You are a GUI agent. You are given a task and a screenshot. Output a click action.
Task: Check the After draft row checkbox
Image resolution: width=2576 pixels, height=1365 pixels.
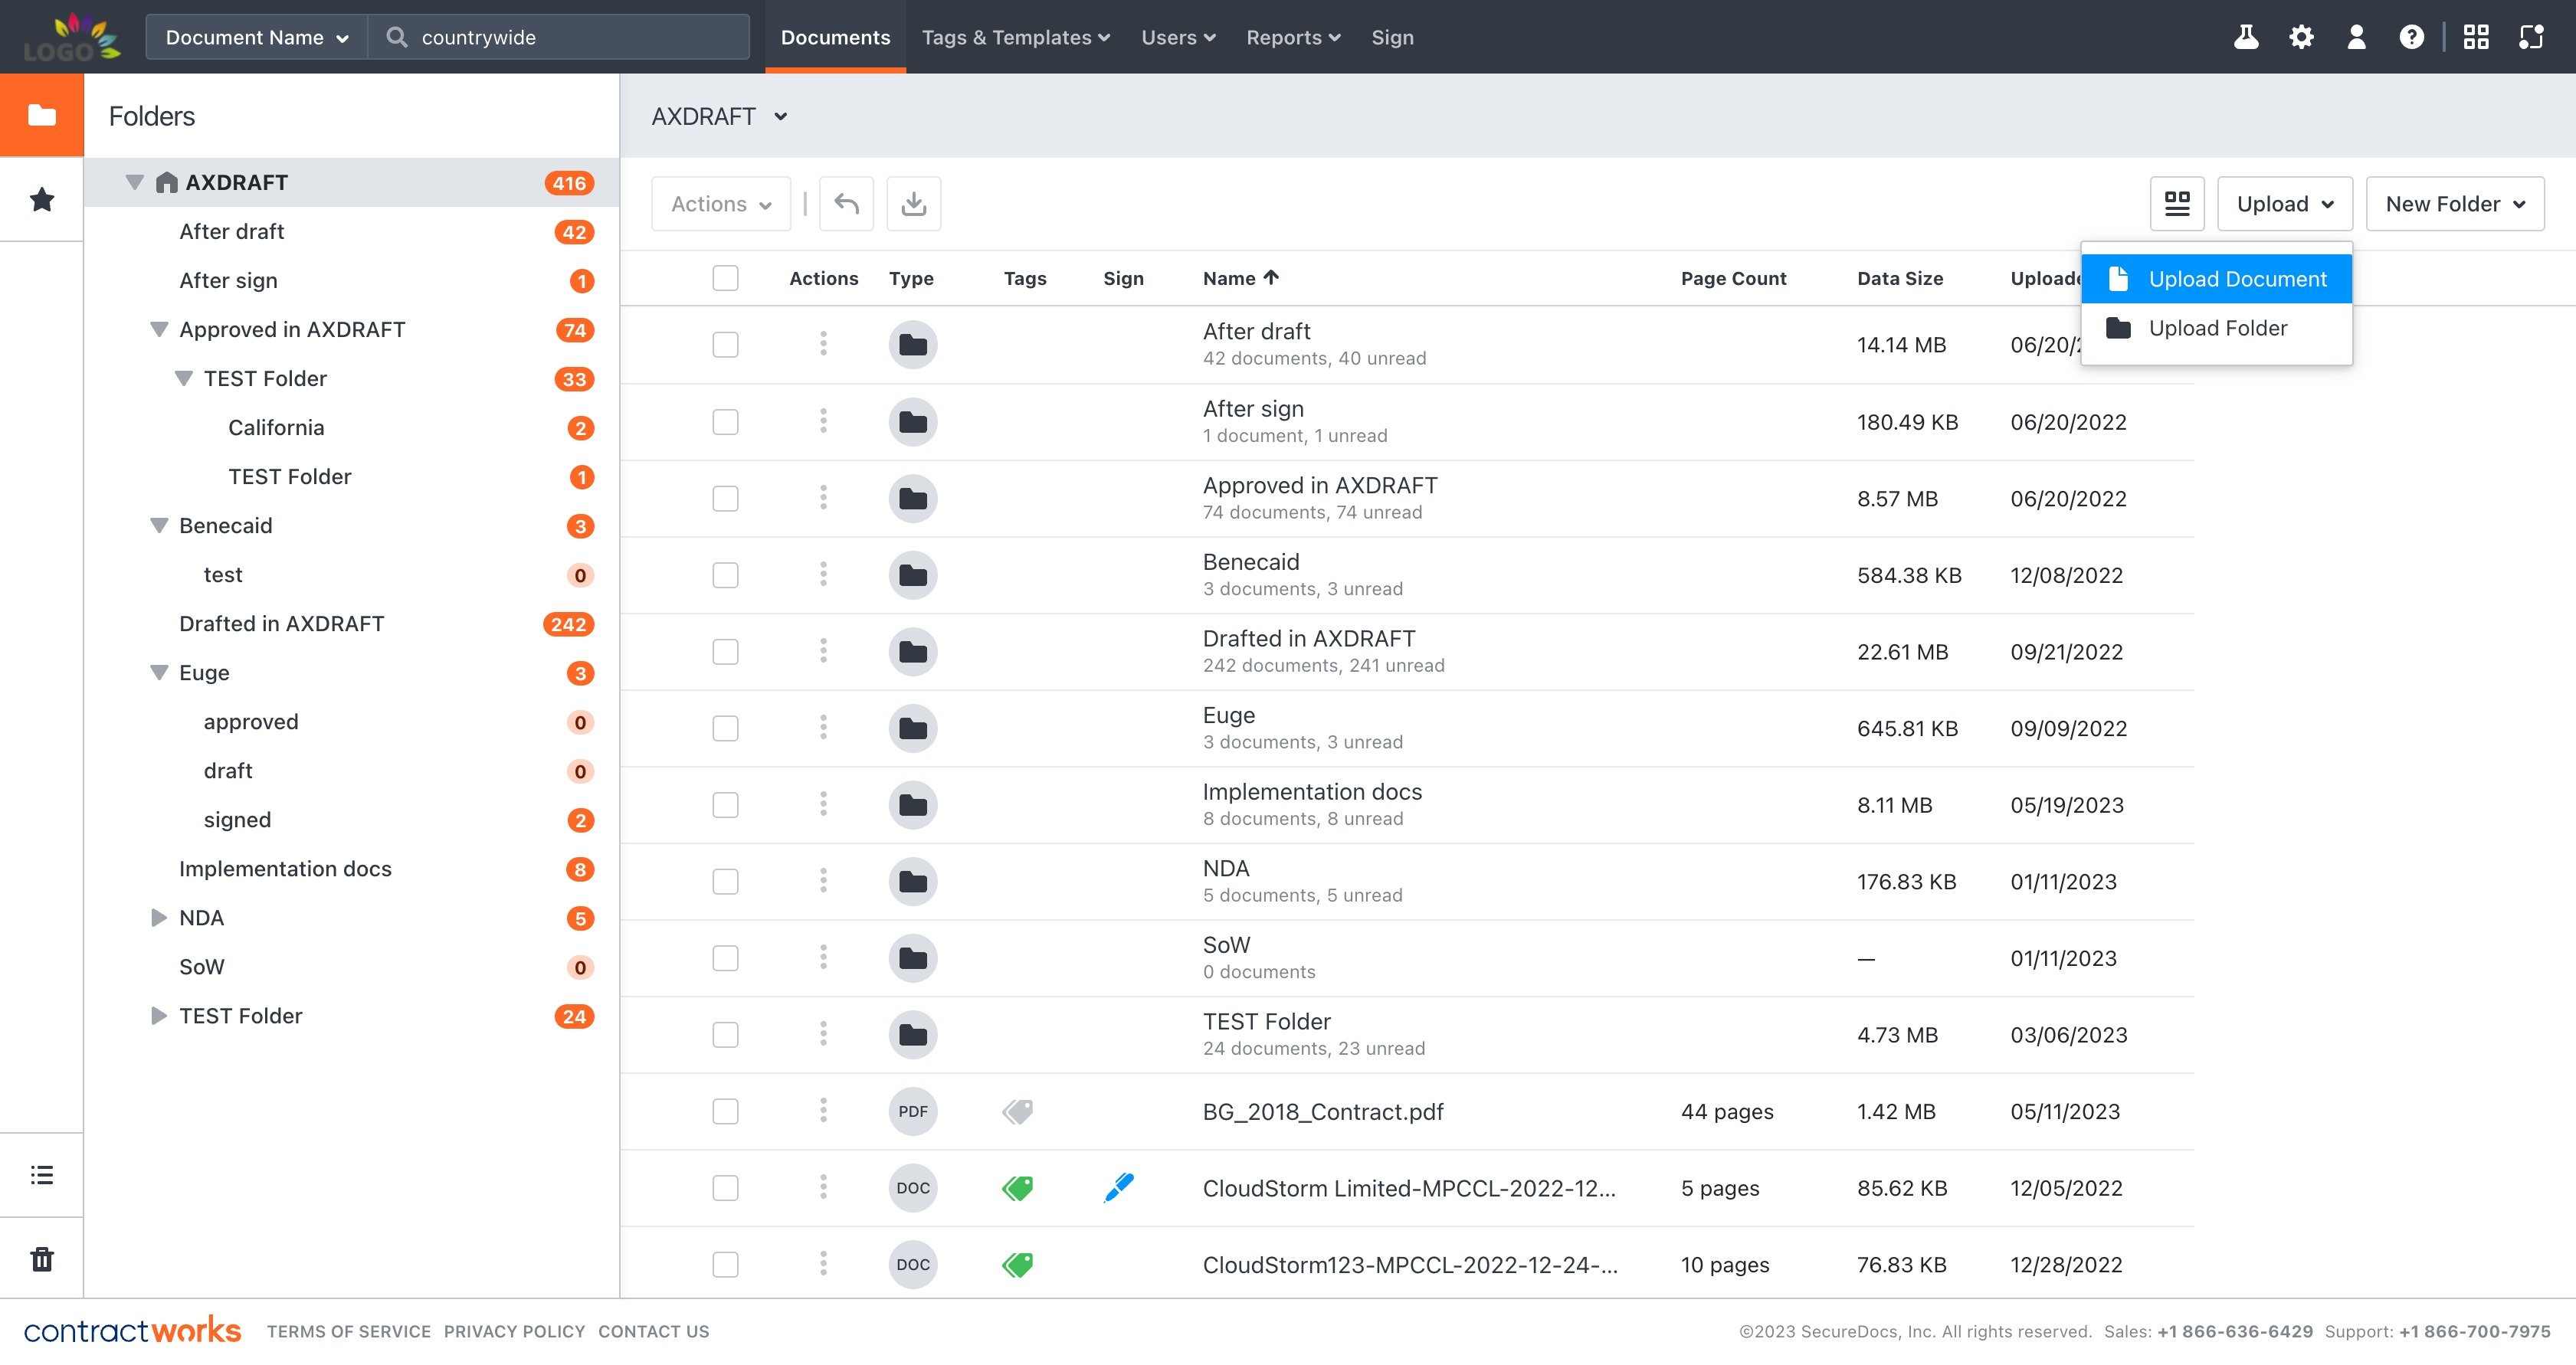pos(725,345)
